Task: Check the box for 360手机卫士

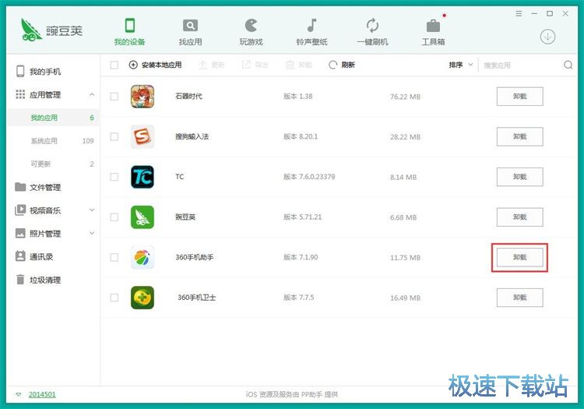Action: (x=114, y=298)
